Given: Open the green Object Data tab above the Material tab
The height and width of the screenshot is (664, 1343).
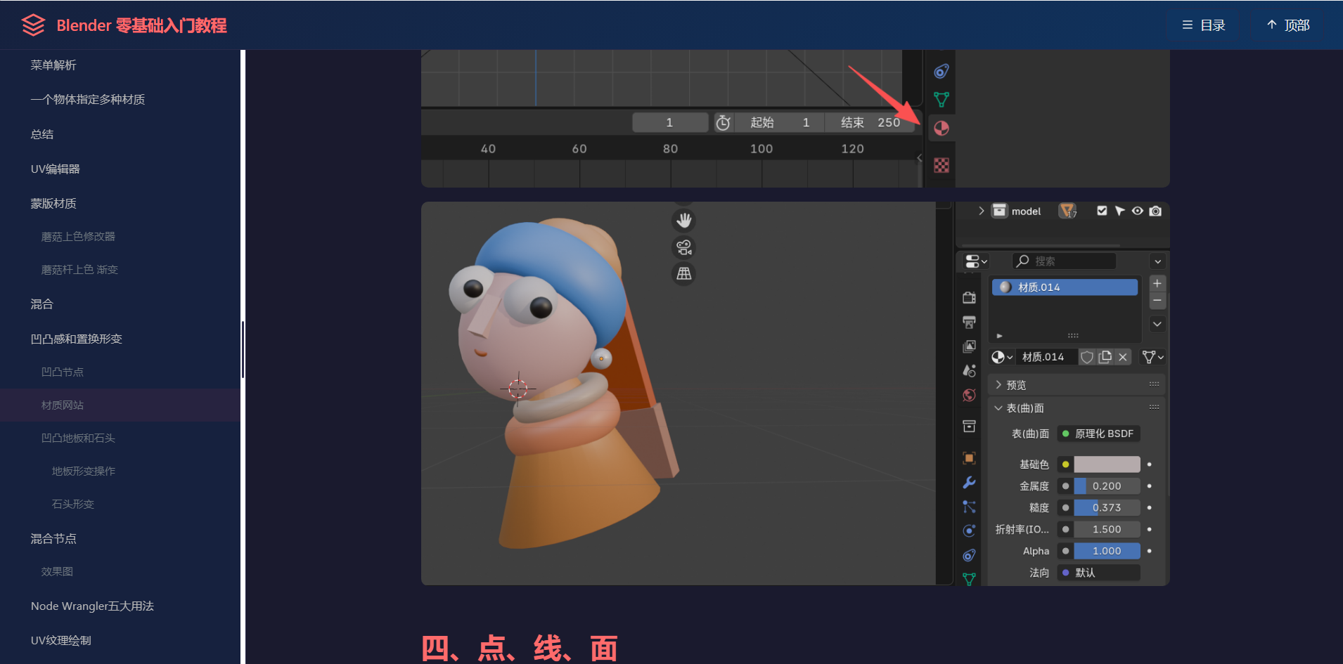Looking at the screenshot, I should pyautogui.click(x=942, y=99).
